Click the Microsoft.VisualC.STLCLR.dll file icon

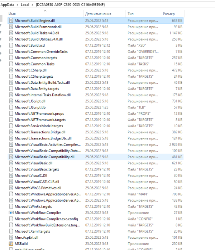click(x=11, y=182)
